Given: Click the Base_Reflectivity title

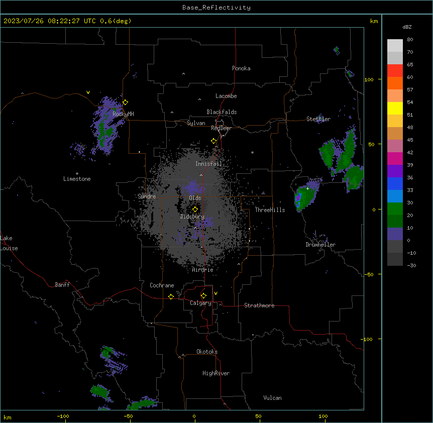Looking at the screenshot, I should (216, 8).
